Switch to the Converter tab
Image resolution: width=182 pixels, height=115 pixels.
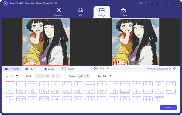(x=59, y=12)
